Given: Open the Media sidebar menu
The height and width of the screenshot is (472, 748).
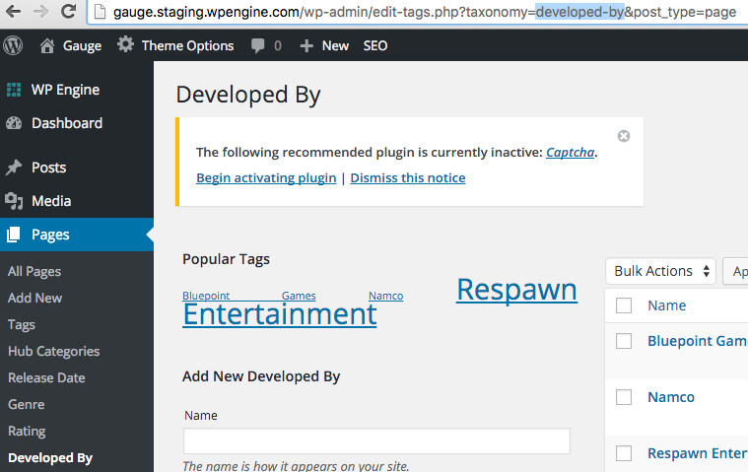Looking at the screenshot, I should click(x=51, y=201).
